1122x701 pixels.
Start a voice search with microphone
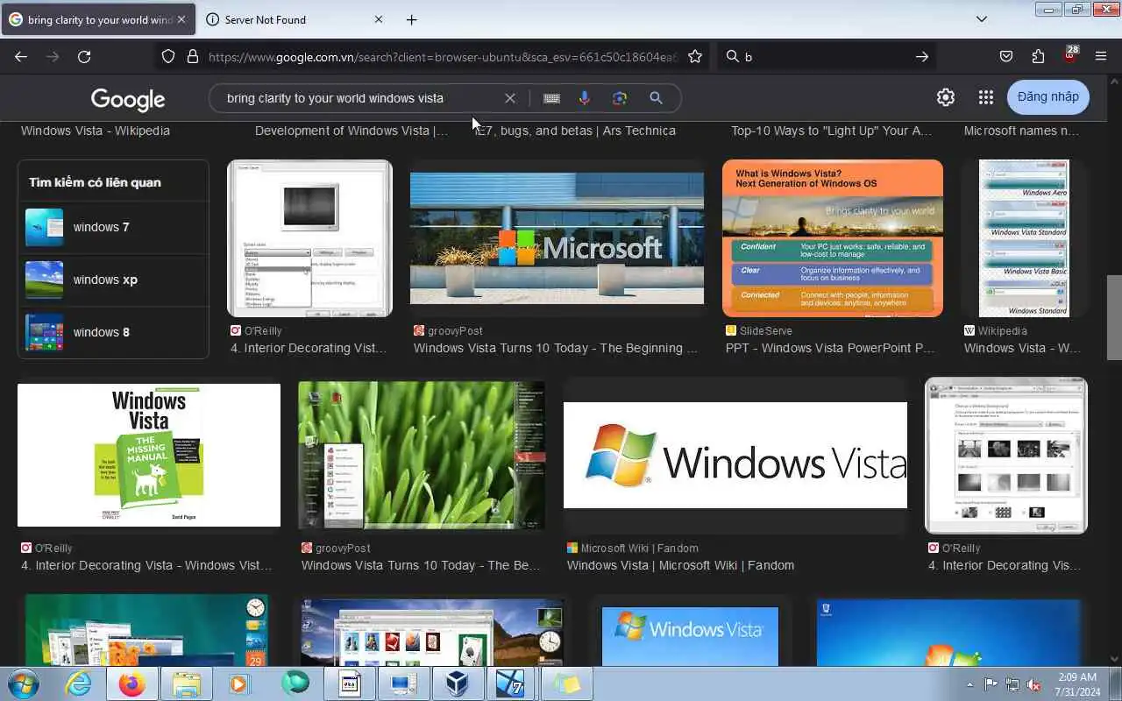[x=585, y=98]
